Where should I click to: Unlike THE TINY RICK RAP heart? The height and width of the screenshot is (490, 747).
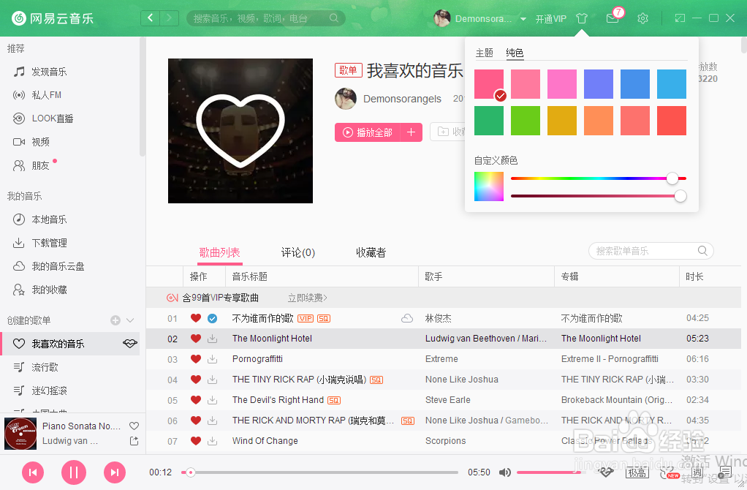pyautogui.click(x=196, y=380)
